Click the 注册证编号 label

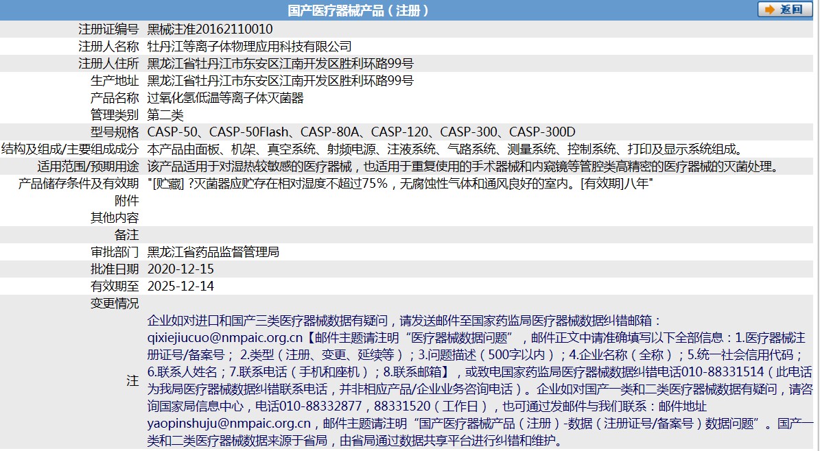coord(108,29)
